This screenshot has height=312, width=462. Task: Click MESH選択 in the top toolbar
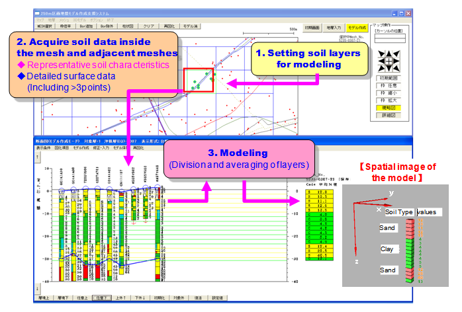(x=46, y=24)
